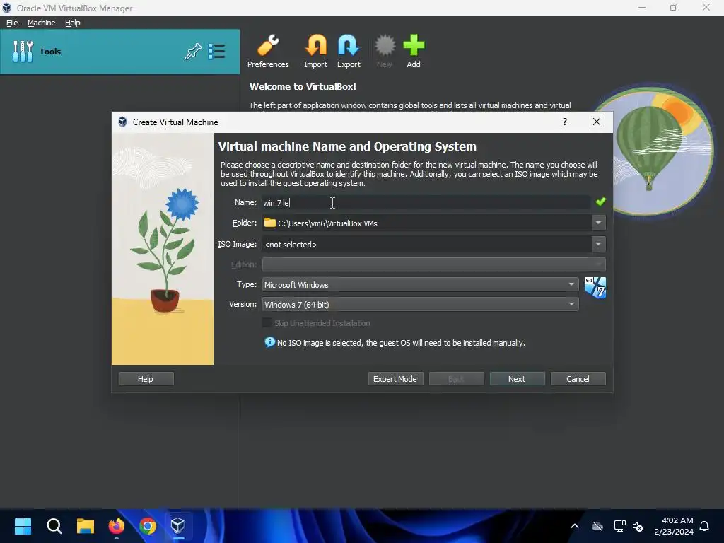The image size is (724, 543).
Task: Open the Version dropdown showing Windows 7 (64-bit)
Action: point(420,304)
